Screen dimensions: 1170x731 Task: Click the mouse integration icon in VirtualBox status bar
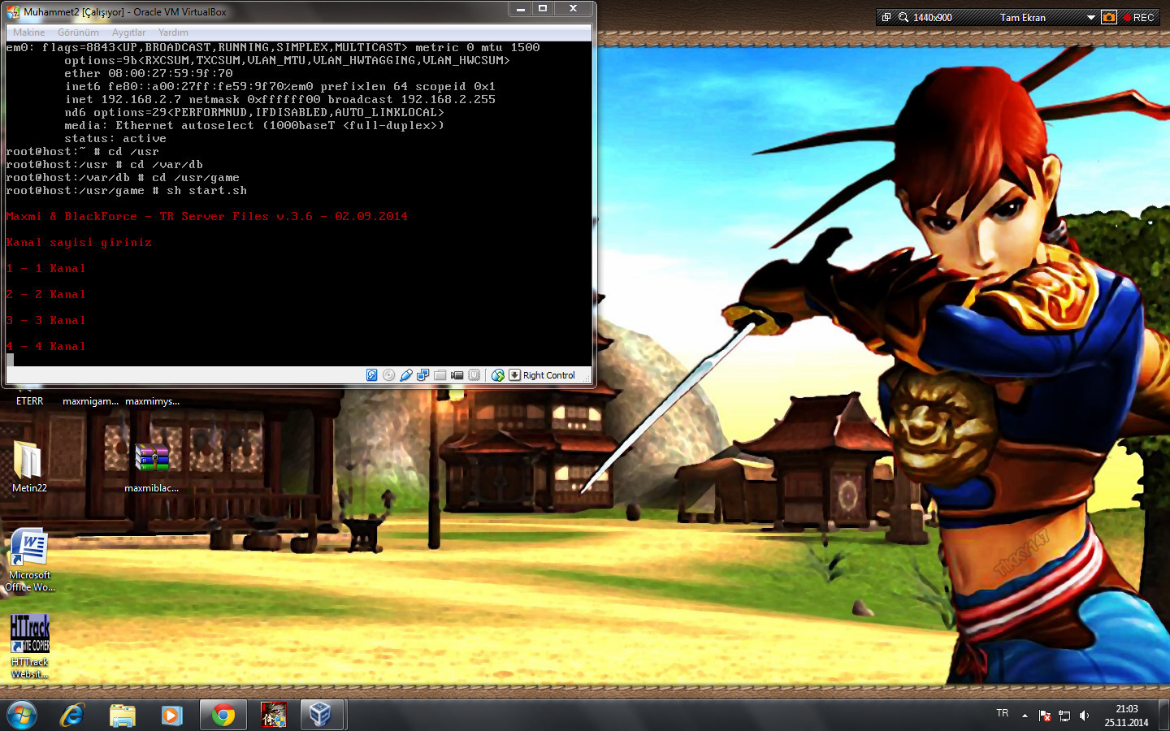[498, 375]
